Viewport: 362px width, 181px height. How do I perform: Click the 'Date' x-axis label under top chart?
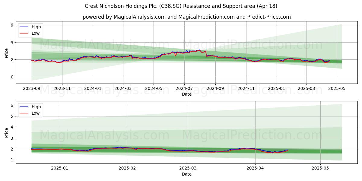(187, 94)
